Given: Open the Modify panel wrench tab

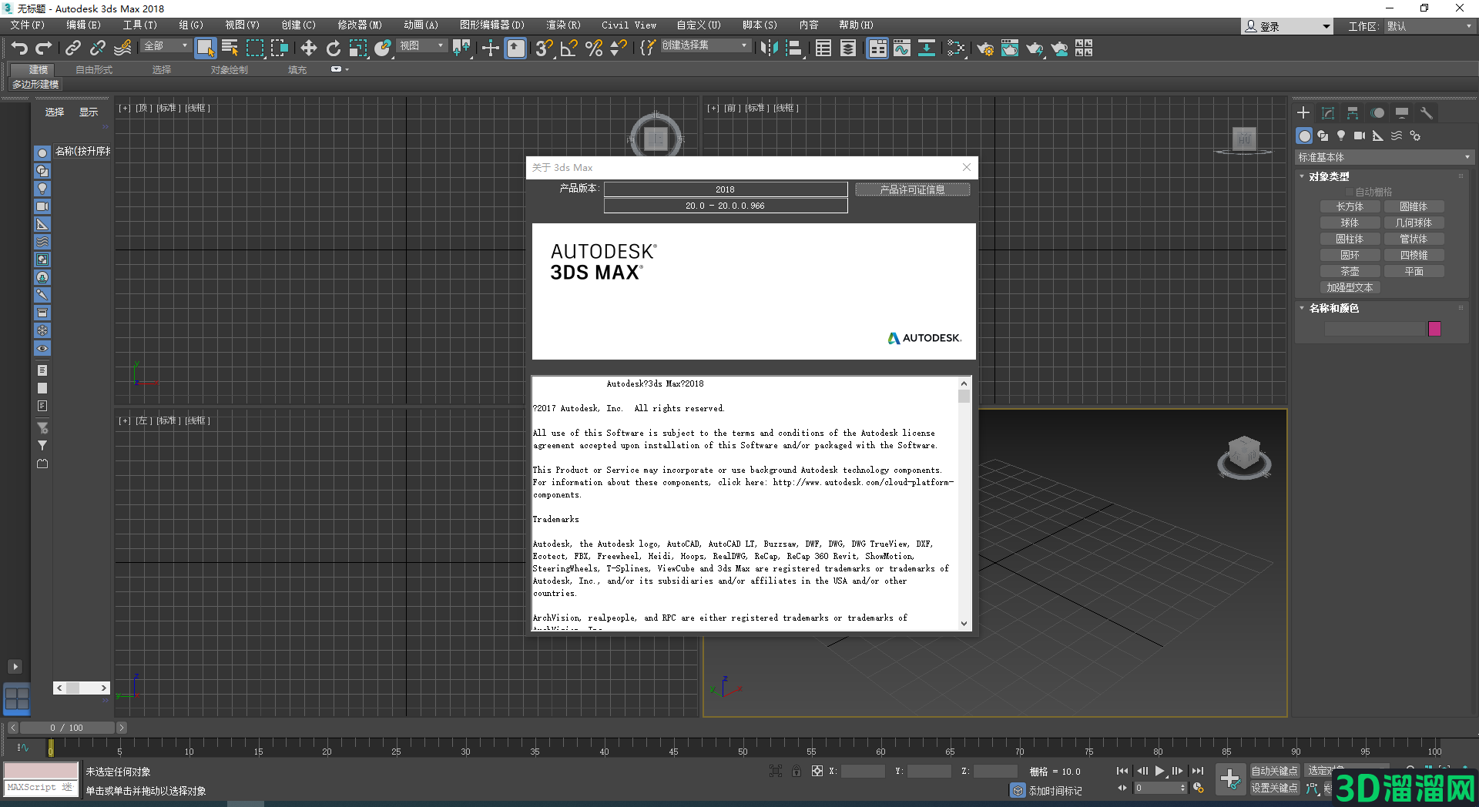Looking at the screenshot, I should click(1327, 112).
